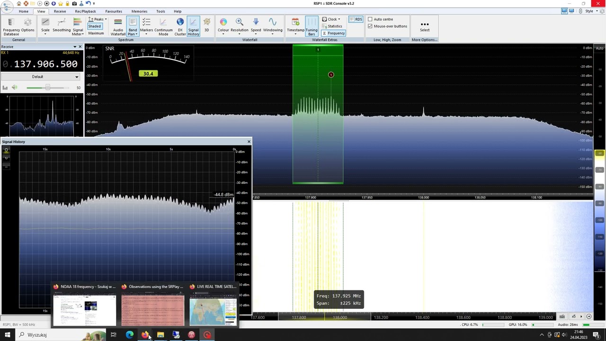Screen dimensions: 606x341
Task: Toggle the Frequency waterfall extra
Action: (333, 33)
